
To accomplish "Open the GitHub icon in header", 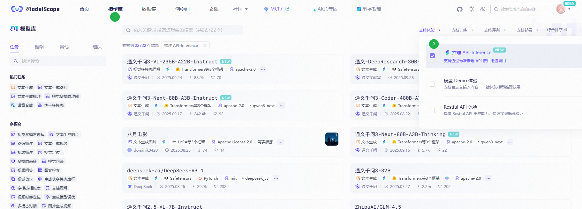I will (459, 9).
